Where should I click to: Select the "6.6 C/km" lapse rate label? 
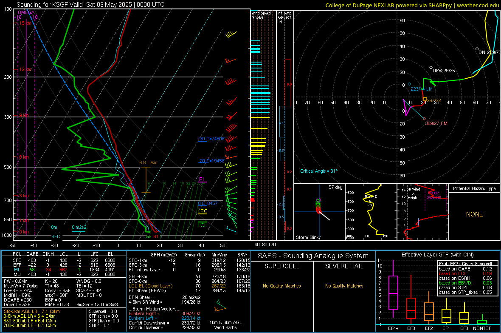[x=148, y=162]
